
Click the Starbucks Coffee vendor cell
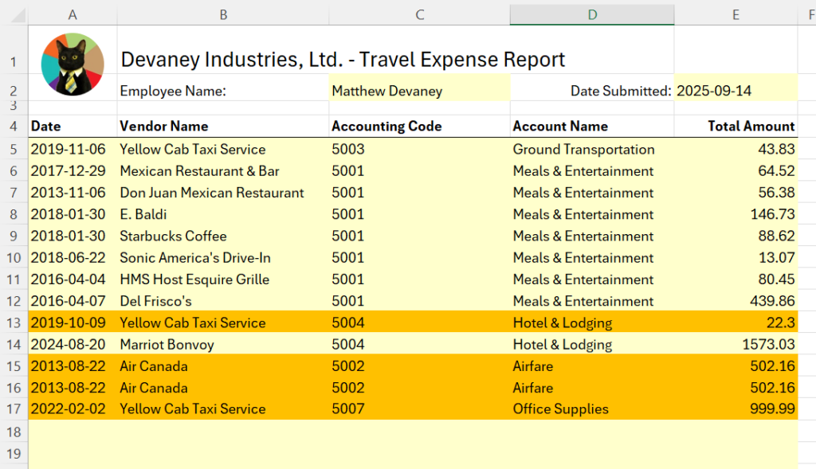click(x=223, y=236)
